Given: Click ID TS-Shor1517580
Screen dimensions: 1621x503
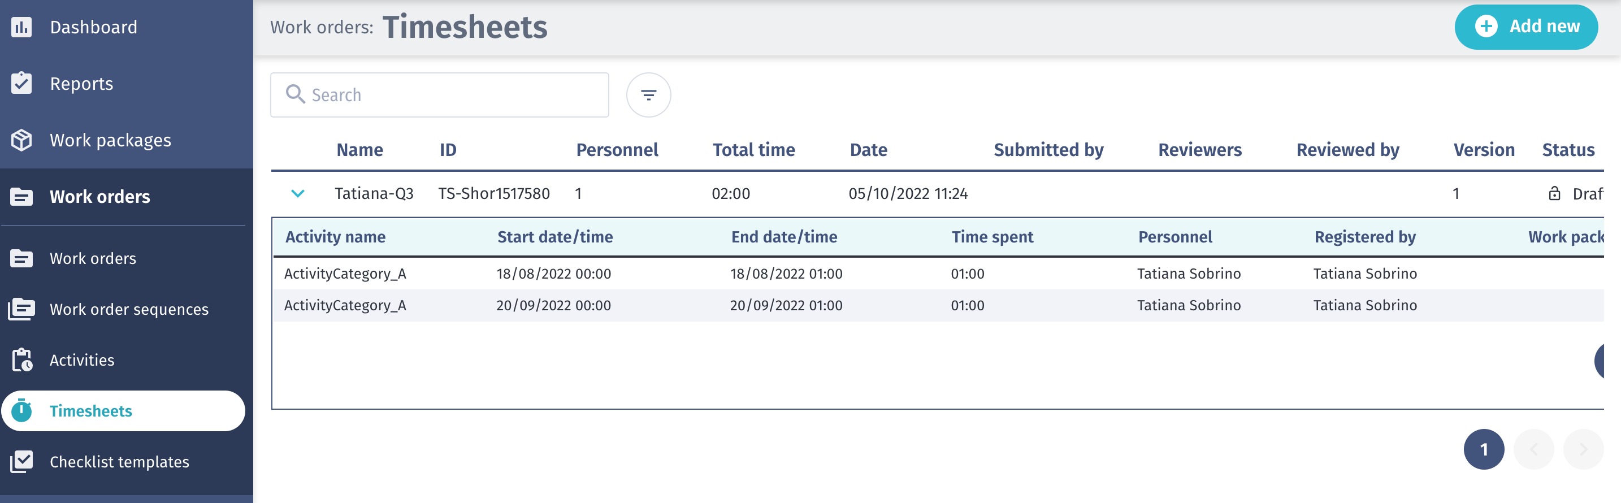Looking at the screenshot, I should (x=493, y=193).
